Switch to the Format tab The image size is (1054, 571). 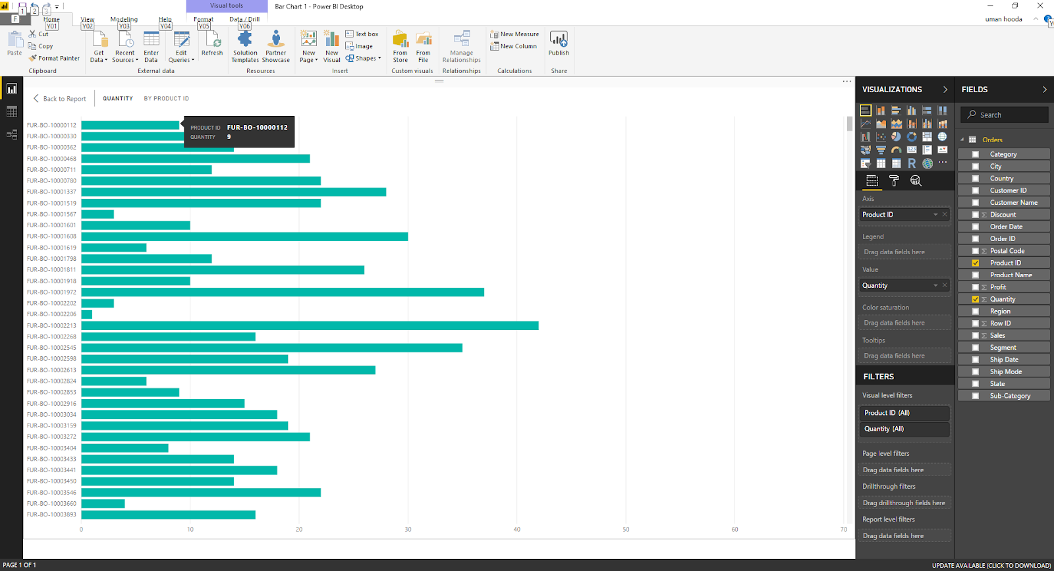click(x=204, y=20)
